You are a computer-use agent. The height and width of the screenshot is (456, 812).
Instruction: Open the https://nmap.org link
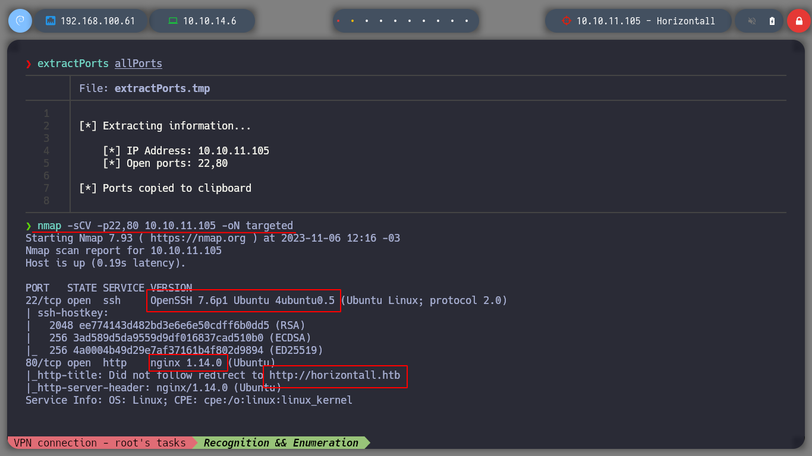pos(198,238)
